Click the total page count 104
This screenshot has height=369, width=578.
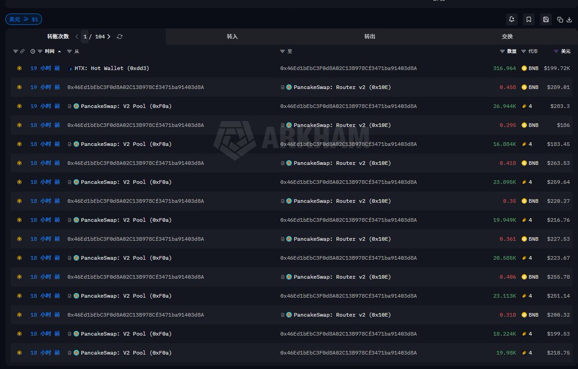coord(100,37)
